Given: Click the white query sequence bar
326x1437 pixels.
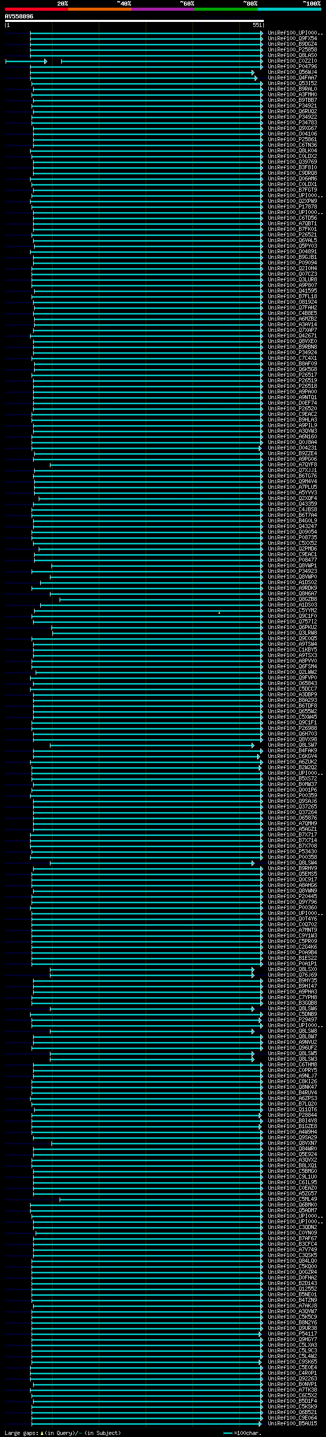Looking at the screenshot, I should point(134,20).
